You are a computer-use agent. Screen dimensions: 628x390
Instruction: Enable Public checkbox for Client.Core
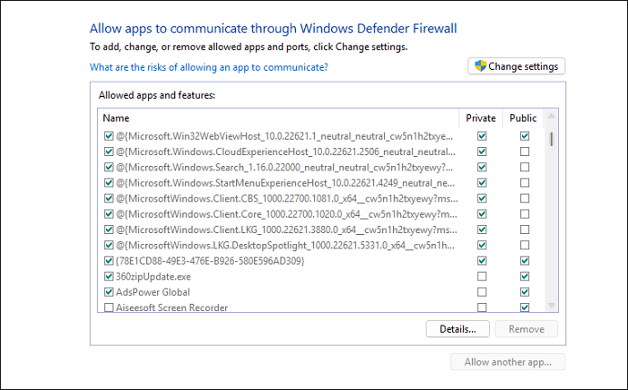[525, 214]
